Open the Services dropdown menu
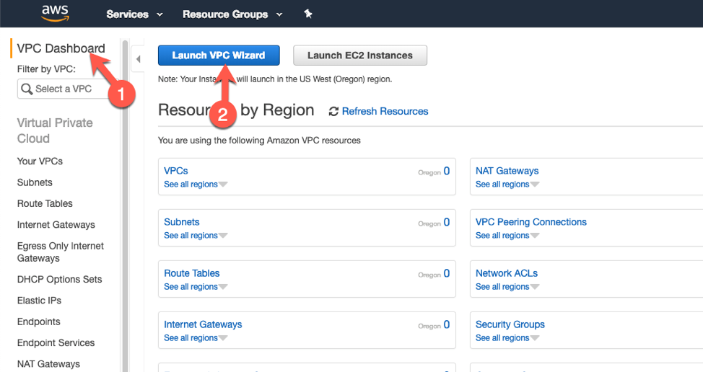The width and height of the screenshot is (703, 372). tap(134, 14)
